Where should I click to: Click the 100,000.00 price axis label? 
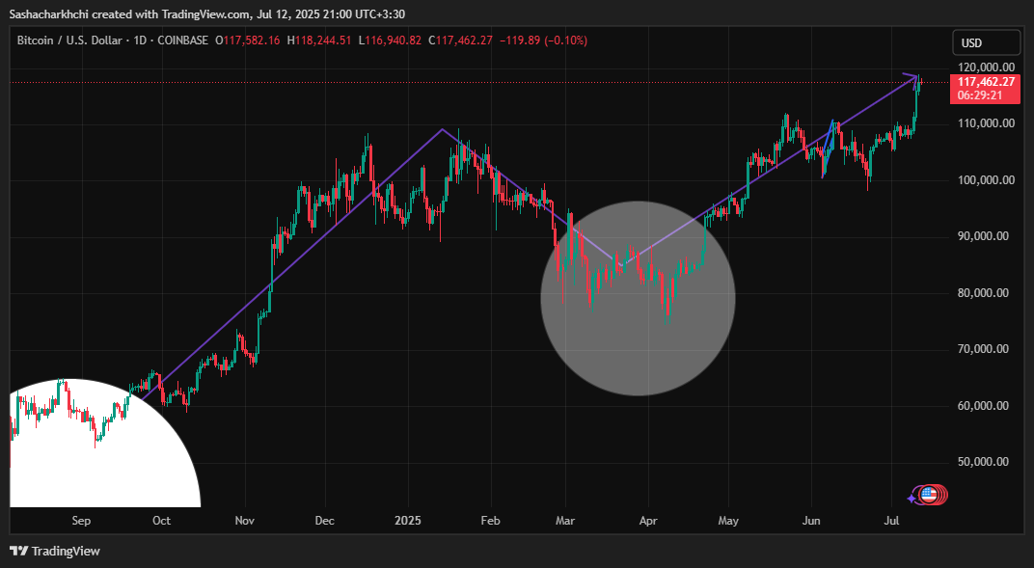tap(986, 180)
